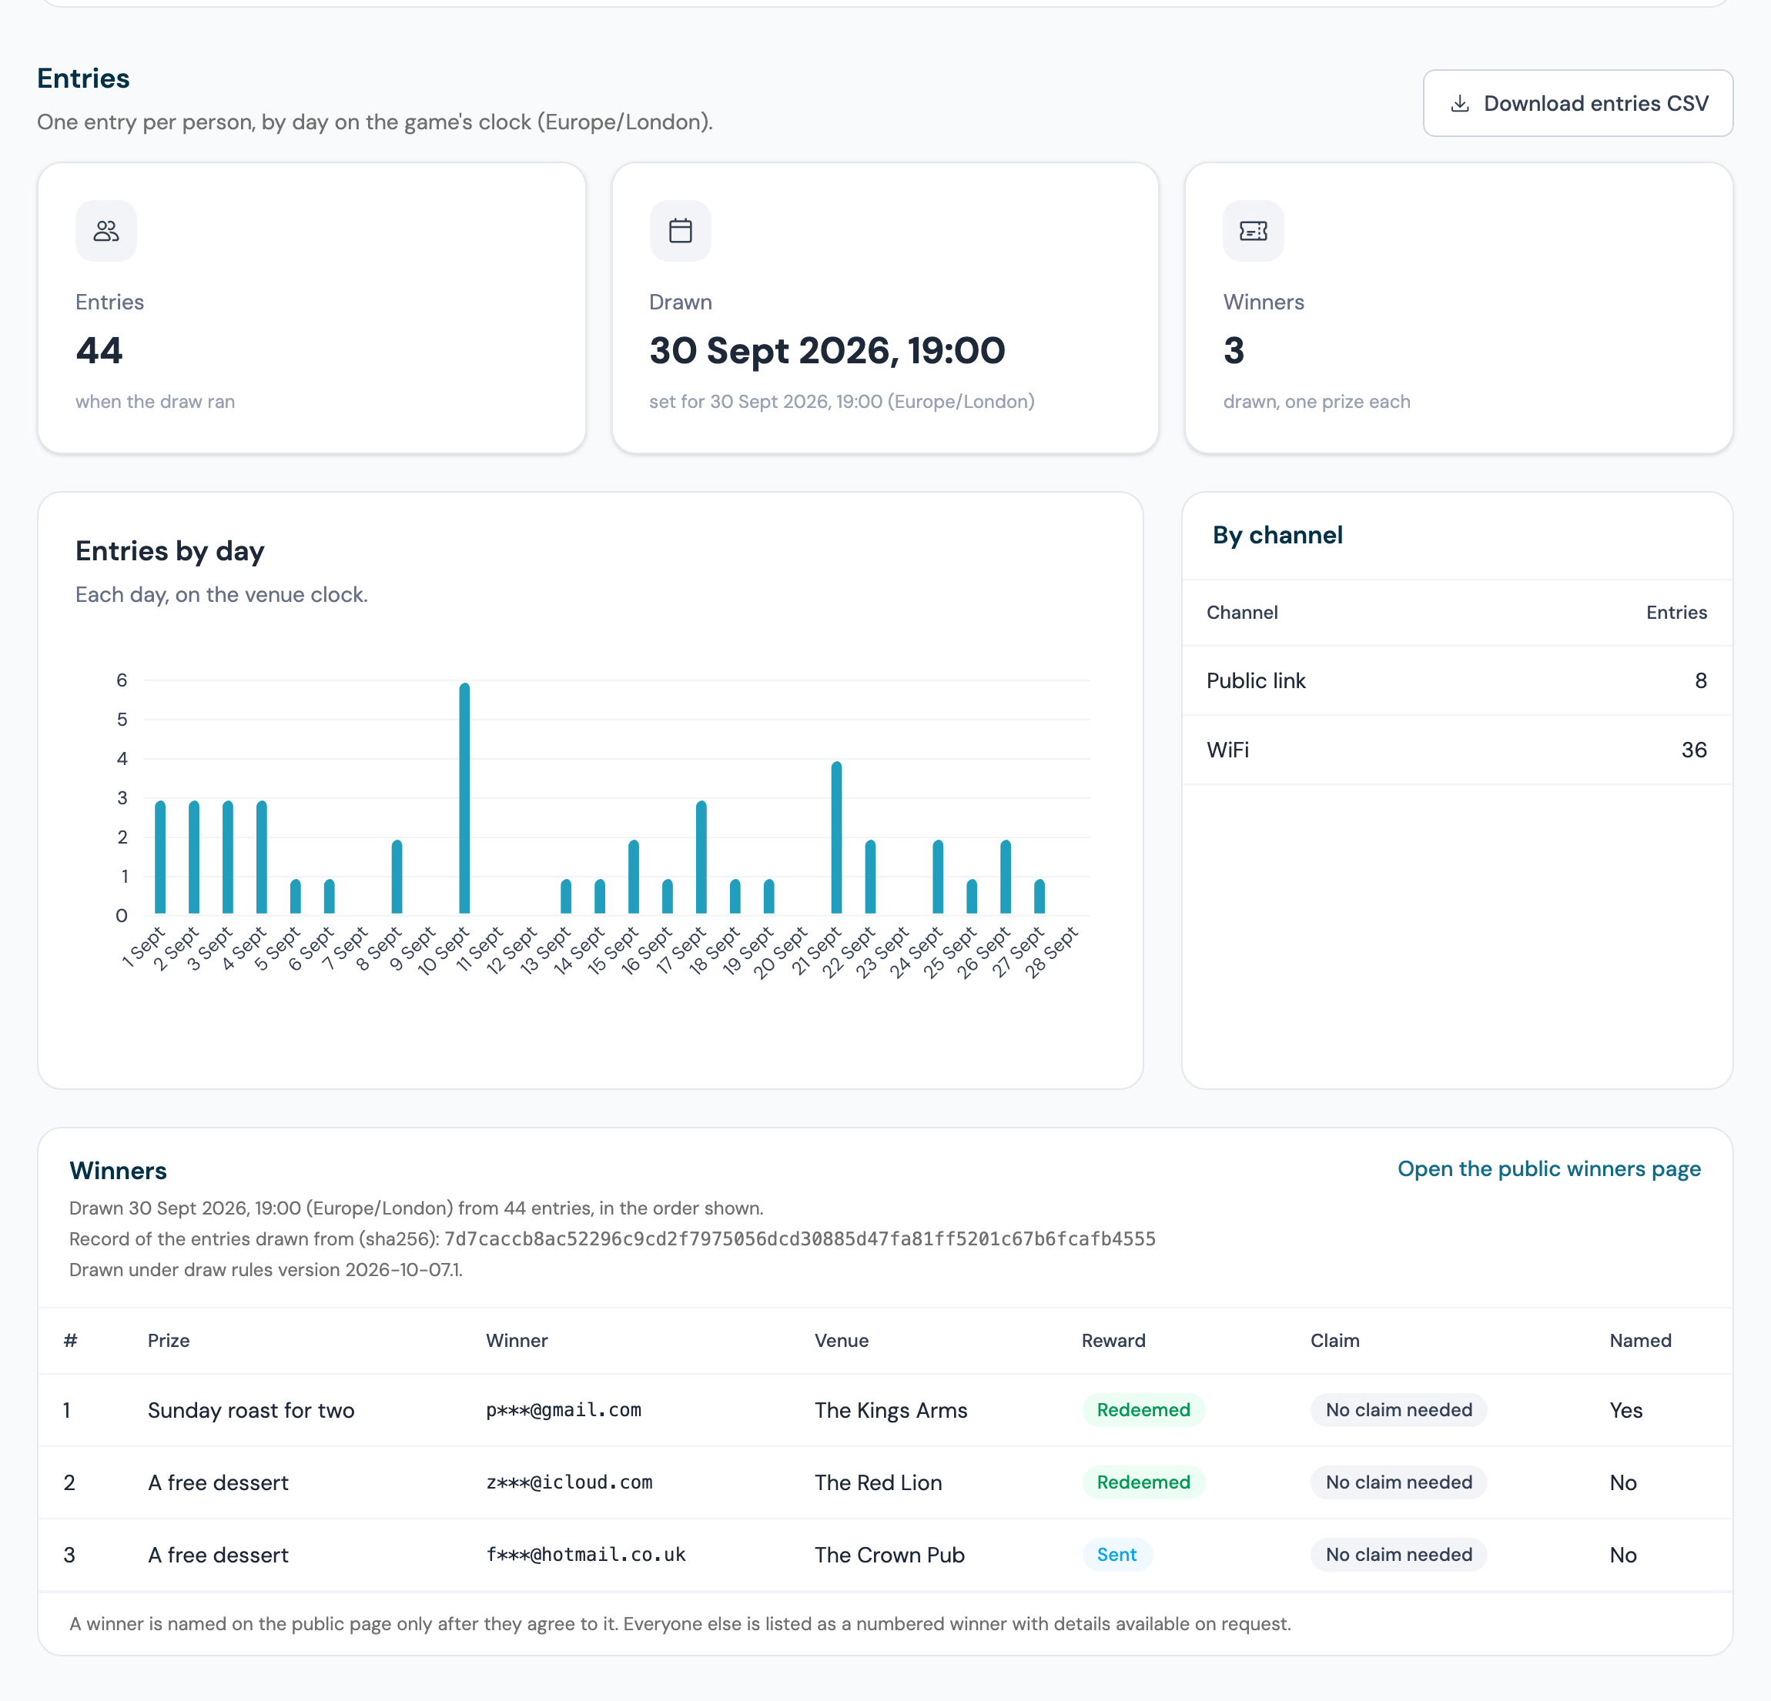Click the Winner column header

coord(517,1341)
